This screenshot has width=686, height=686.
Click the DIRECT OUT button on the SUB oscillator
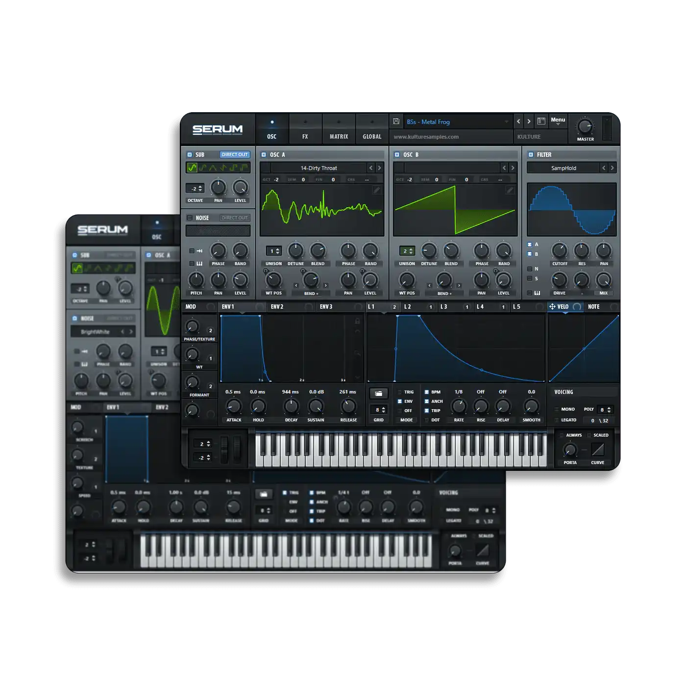click(235, 154)
